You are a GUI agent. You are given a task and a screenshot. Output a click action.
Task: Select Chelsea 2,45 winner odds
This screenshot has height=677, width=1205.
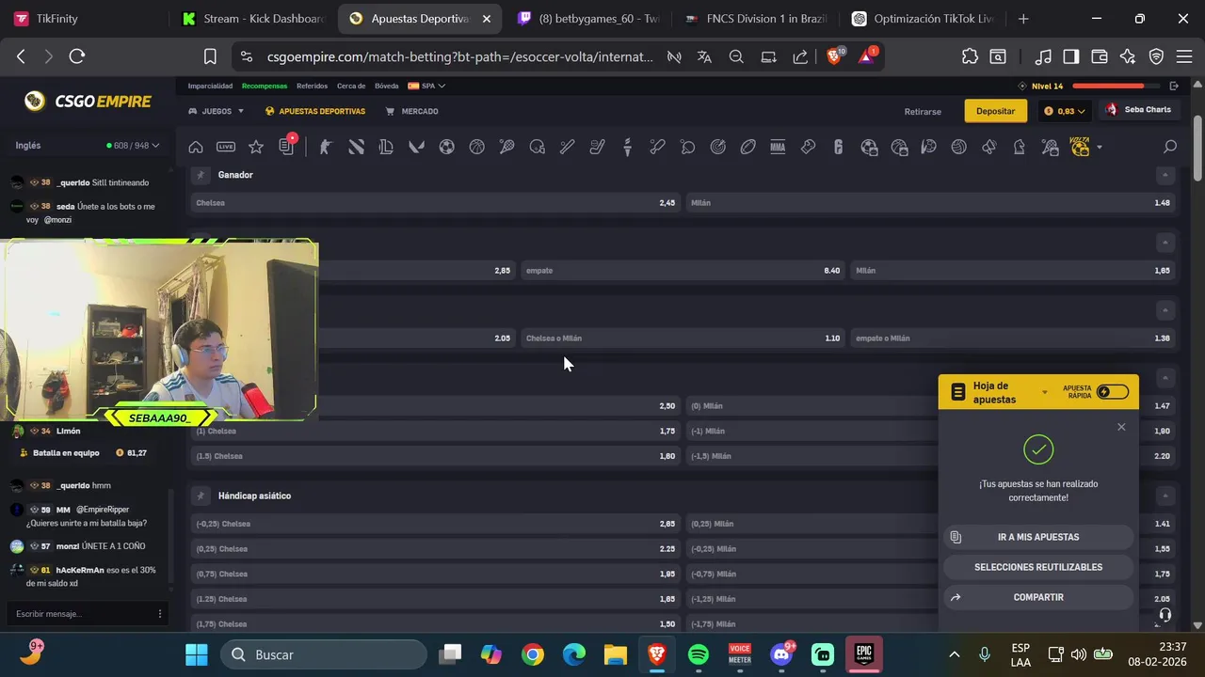coord(435,203)
